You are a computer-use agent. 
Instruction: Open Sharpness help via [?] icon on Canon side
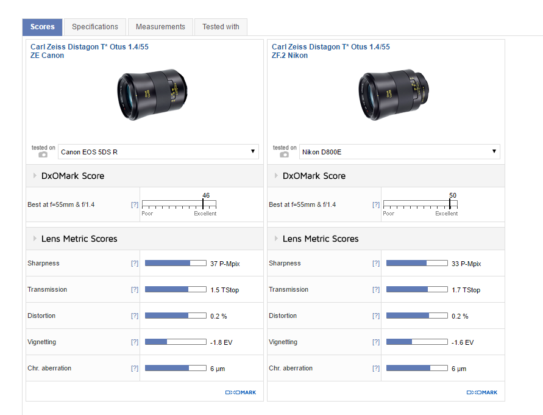(x=135, y=263)
